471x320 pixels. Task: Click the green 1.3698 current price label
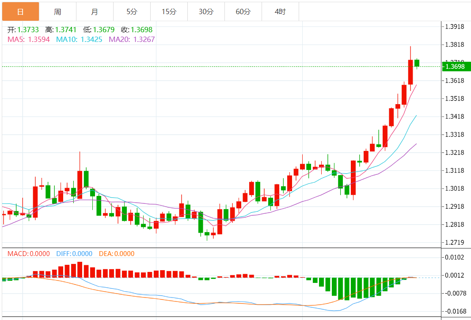456,66
